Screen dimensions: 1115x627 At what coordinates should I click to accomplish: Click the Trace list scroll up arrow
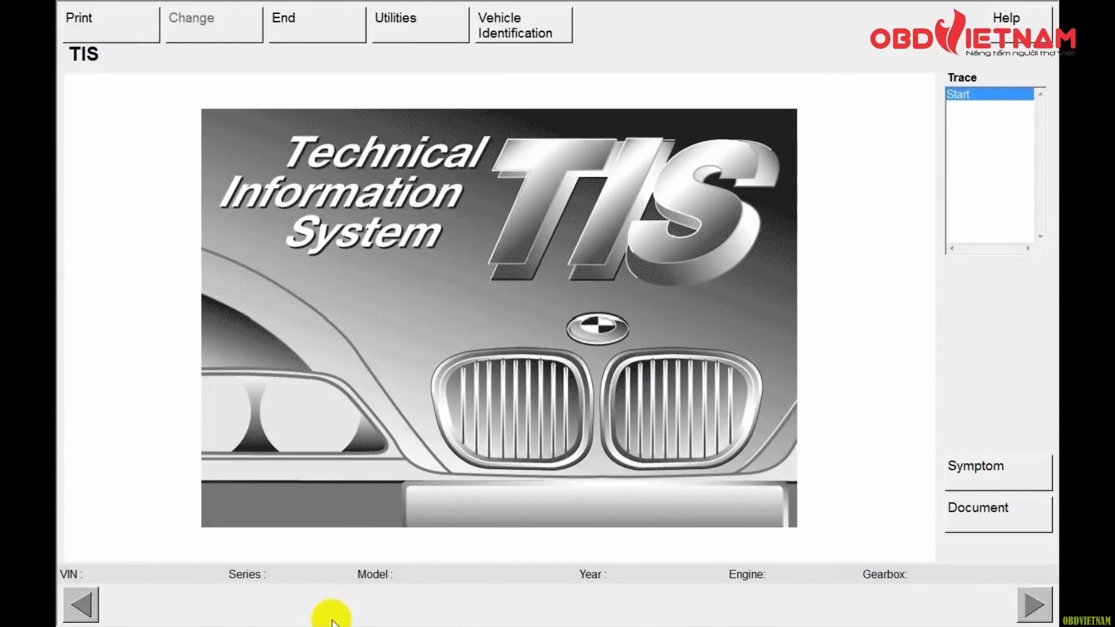tap(1041, 94)
